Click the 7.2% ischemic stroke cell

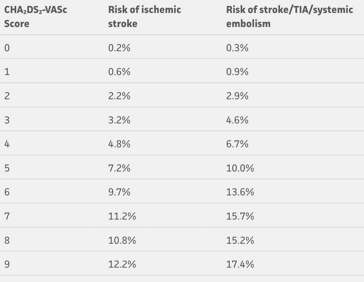pyautogui.click(x=119, y=168)
